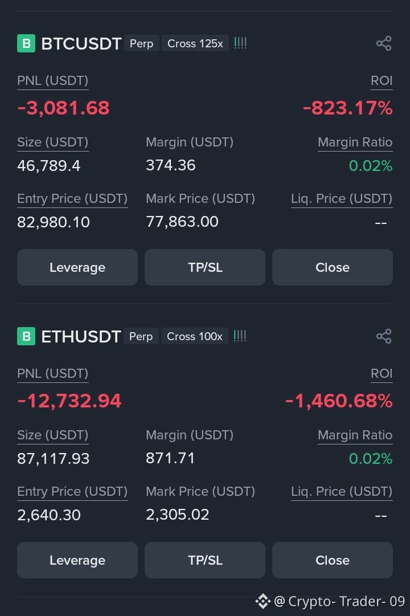Share the BTCUSDT position
The width and height of the screenshot is (410, 616).
click(384, 43)
